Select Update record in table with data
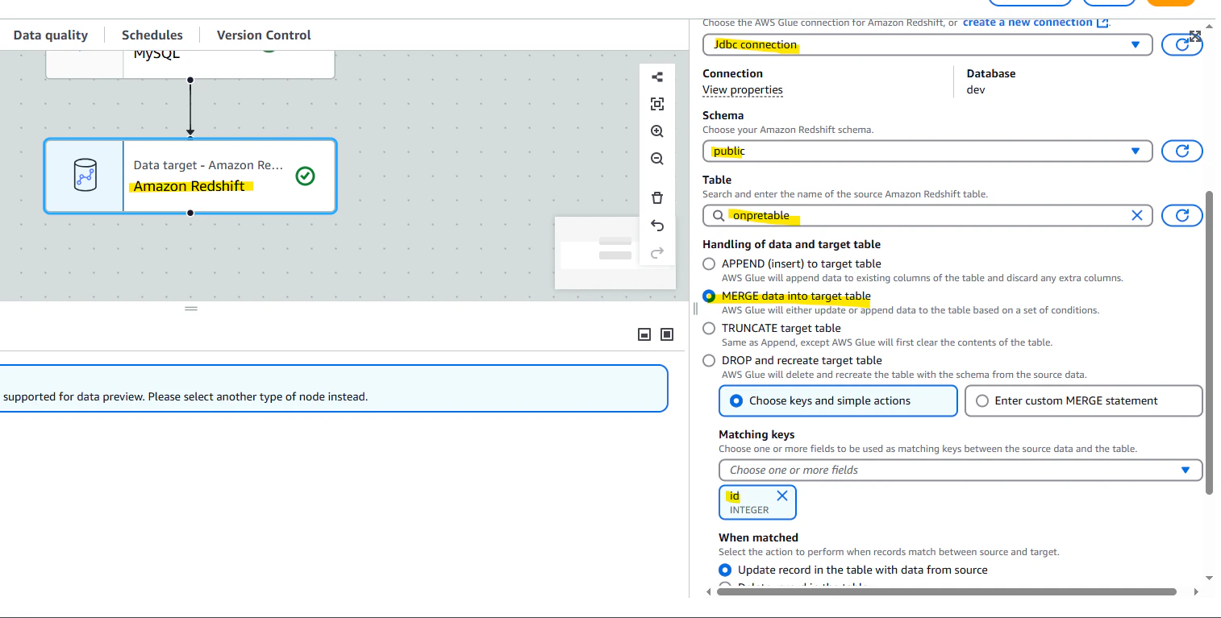This screenshot has height=618, width=1221. [x=725, y=570]
